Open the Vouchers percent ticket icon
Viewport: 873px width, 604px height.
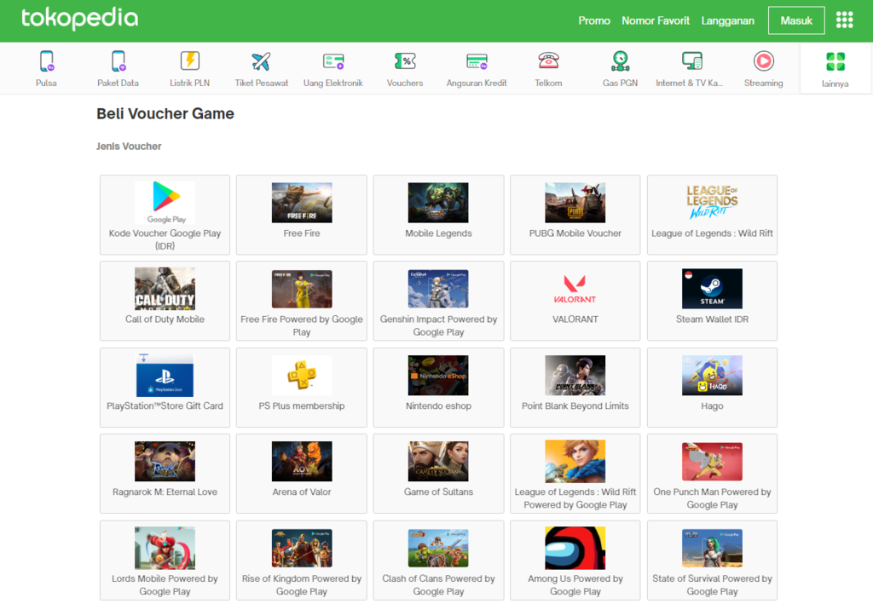click(405, 61)
